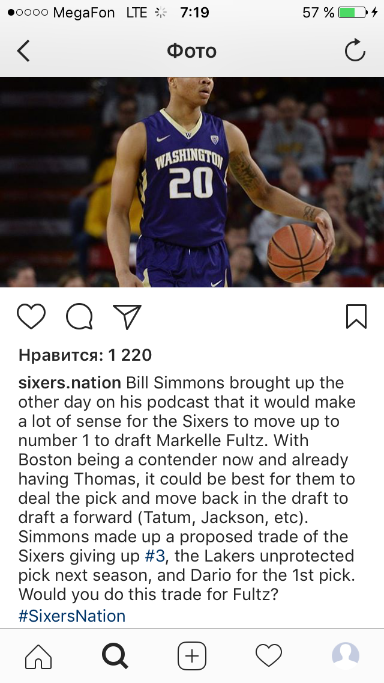Go to Home tab
384x683 pixels.
[x=38, y=655]
